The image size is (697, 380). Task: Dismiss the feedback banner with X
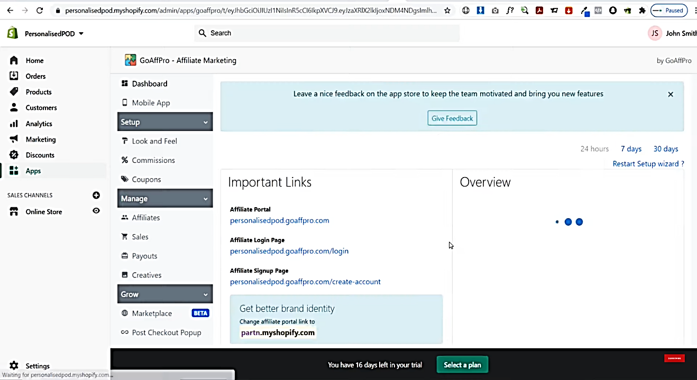tap(671, 94)
